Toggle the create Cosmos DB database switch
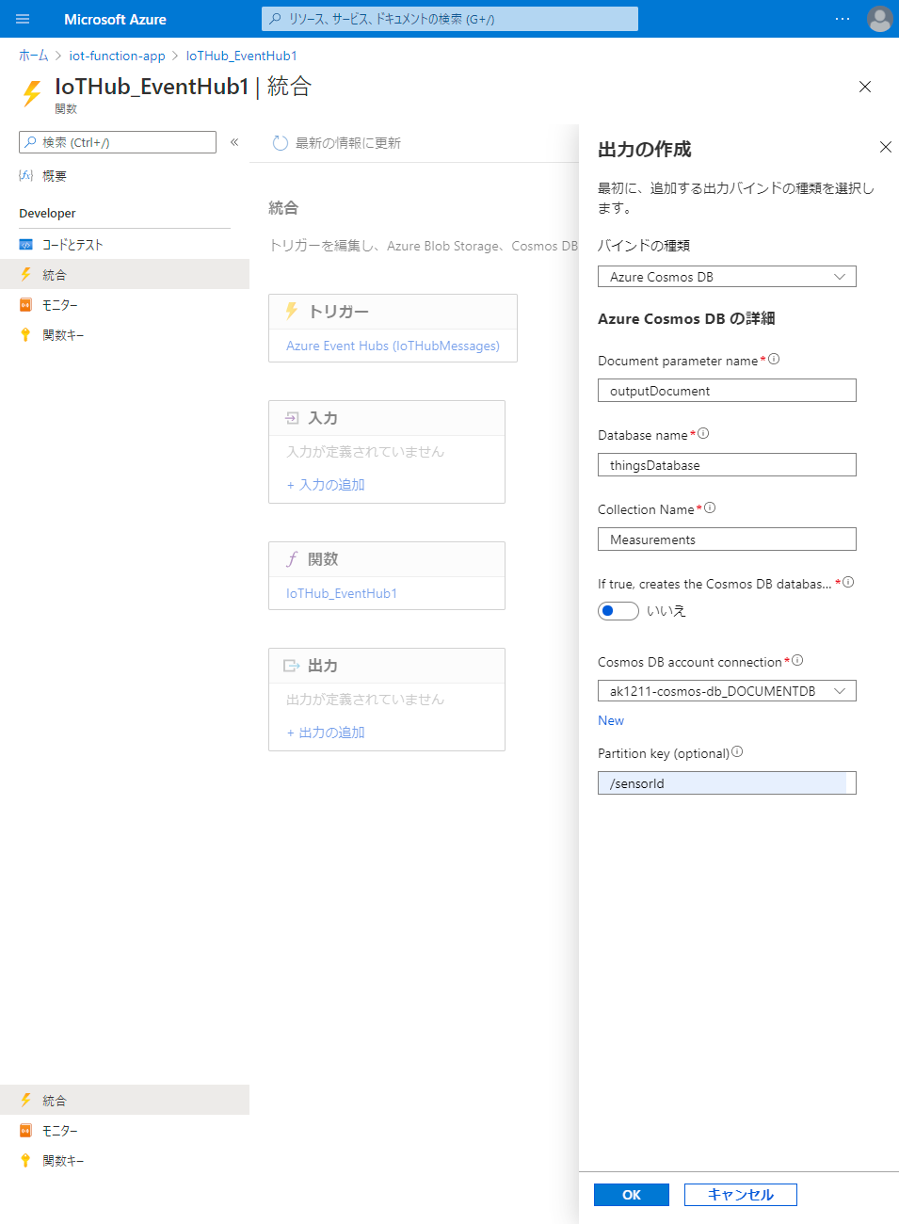The height and width of the screenshot is (1224, 899). [618, 611]
